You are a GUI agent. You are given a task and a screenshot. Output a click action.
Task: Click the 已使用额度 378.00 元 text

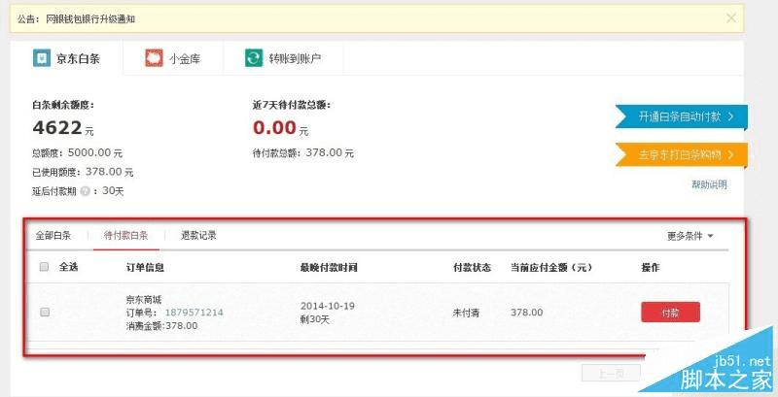pyautogui.click(x=83, y=172)
